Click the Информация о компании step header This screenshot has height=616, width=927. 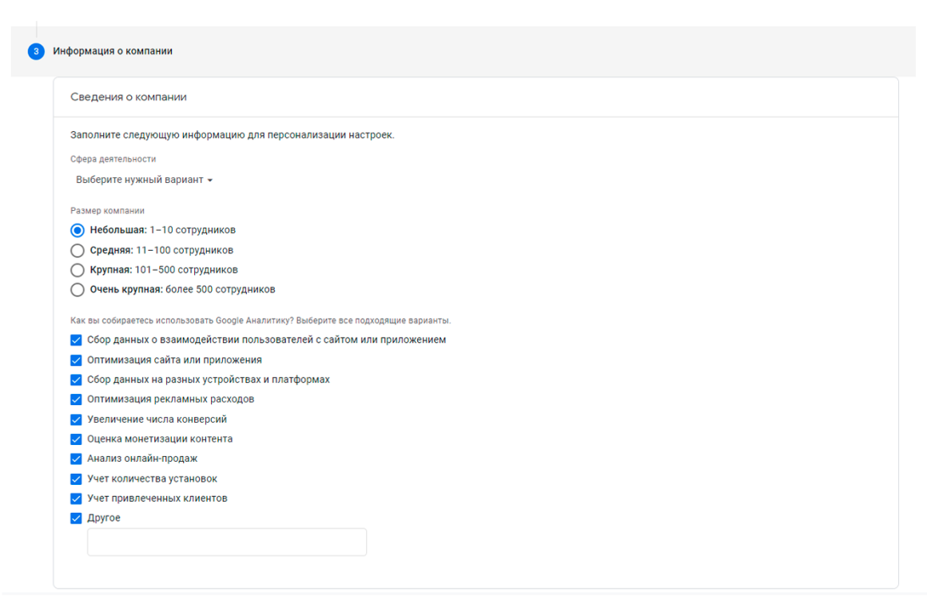click(x=113, y=51)
